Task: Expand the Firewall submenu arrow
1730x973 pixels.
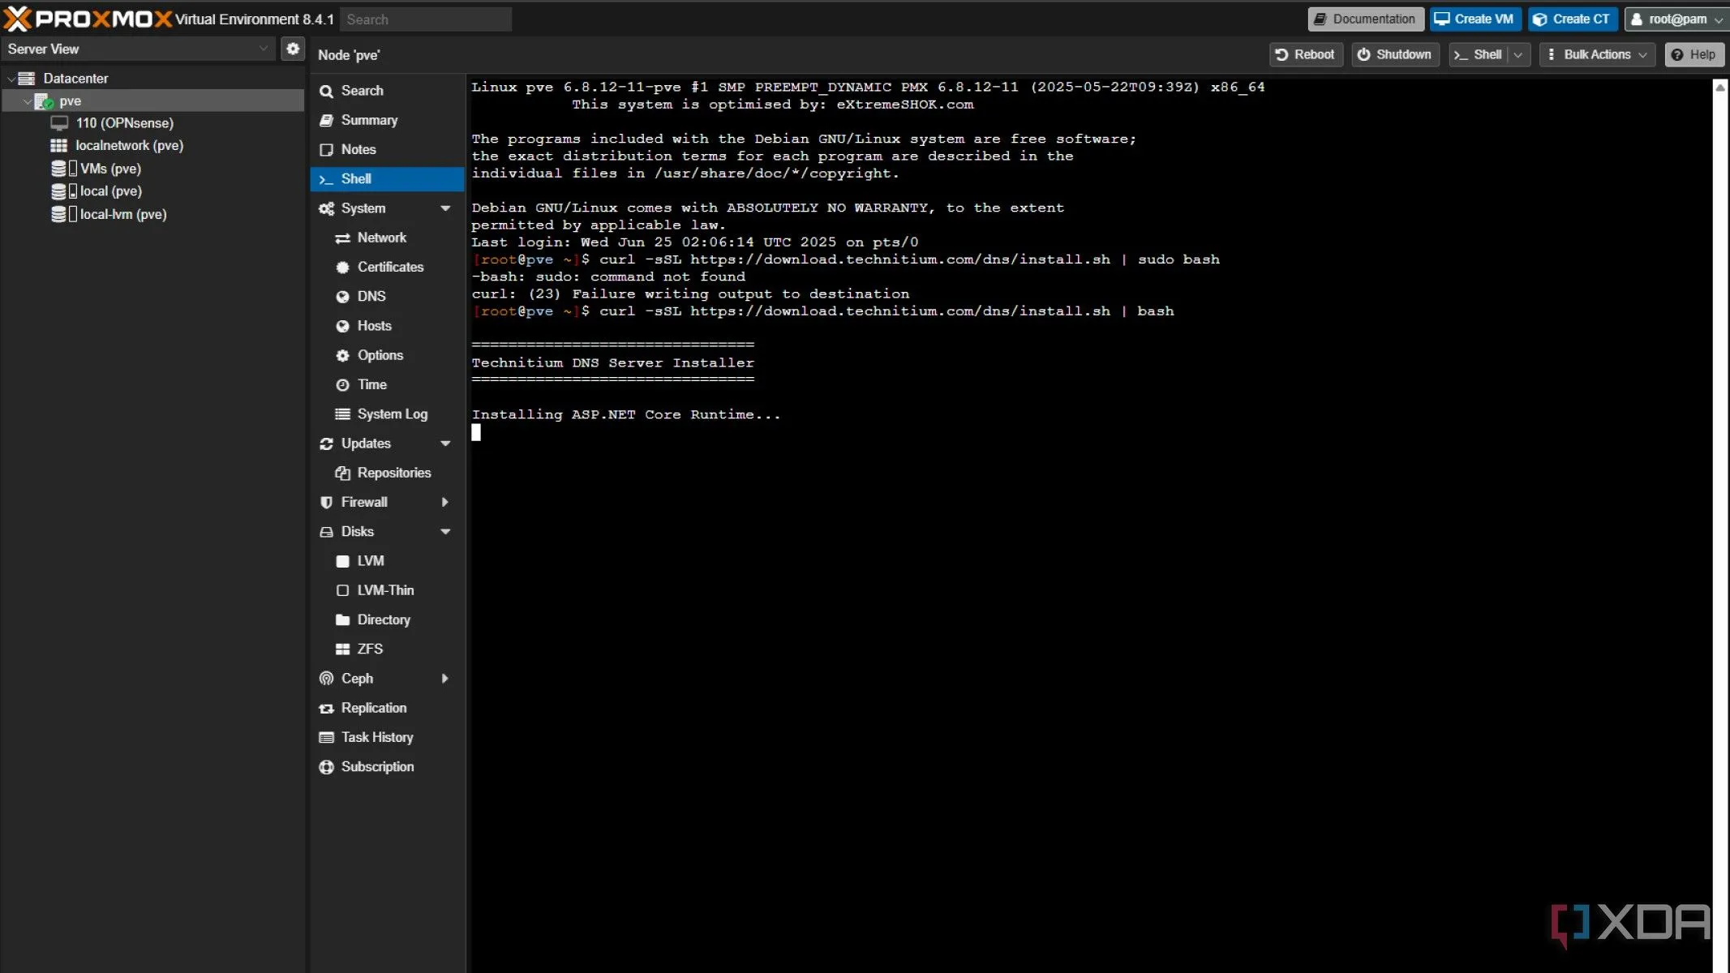Action: 445,503
